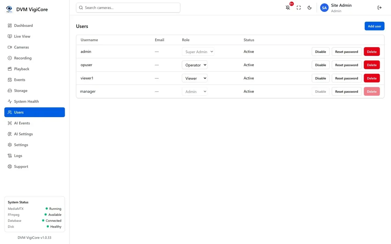391x244 pixels.
Task: Open Role dropdown for admin user
Action: (x=198, y=52)
